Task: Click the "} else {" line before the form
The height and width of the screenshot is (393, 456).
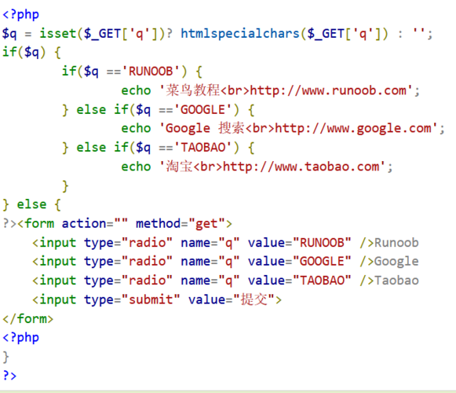Action: coord(31,204)
